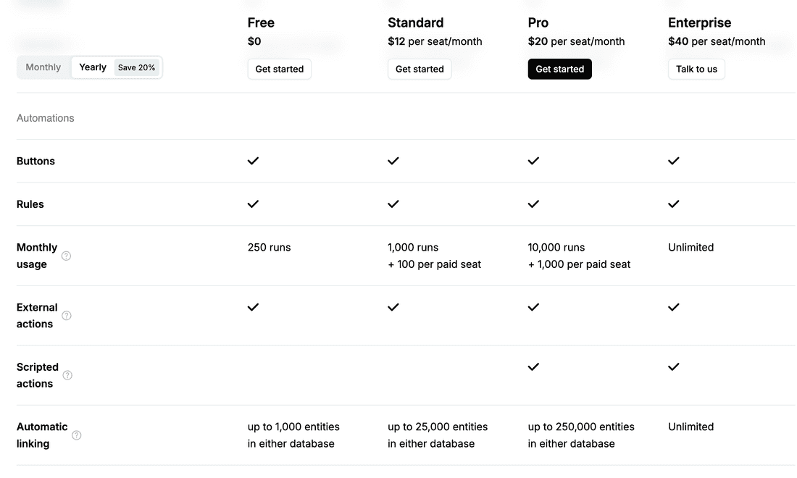Click the Pro plan heading
797x478 pixels.
tap(538, 22)
